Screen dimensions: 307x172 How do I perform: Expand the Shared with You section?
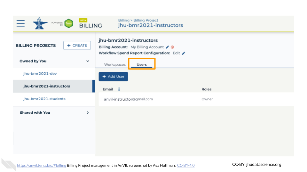point(88,113)
